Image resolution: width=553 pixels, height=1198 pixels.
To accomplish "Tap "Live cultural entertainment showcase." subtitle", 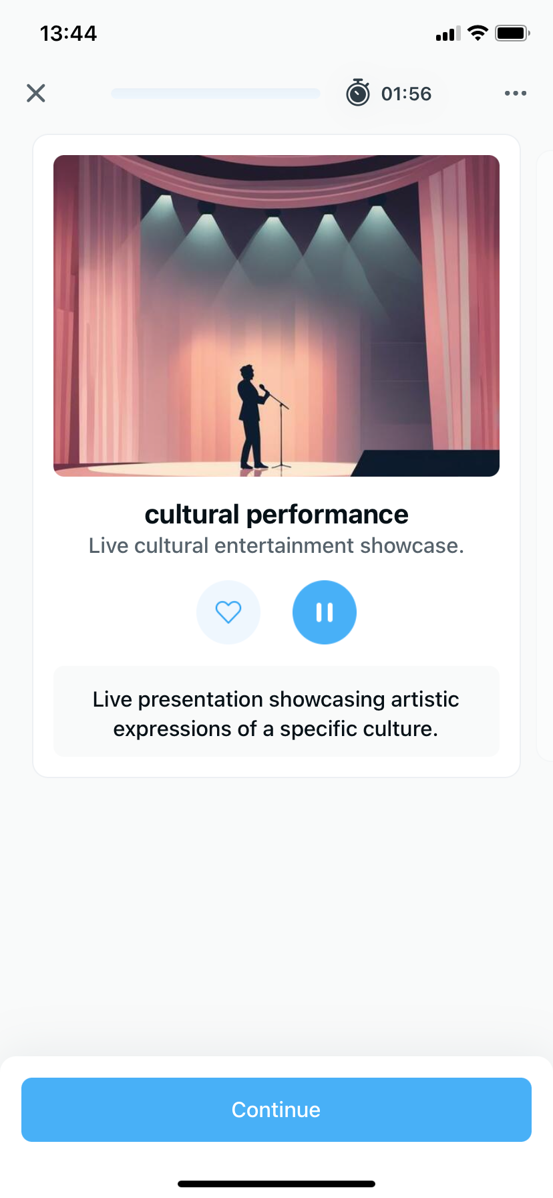I will click(276, 546).
